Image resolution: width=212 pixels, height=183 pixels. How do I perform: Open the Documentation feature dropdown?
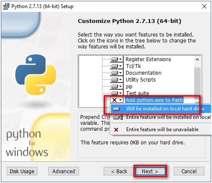point(117,73)
